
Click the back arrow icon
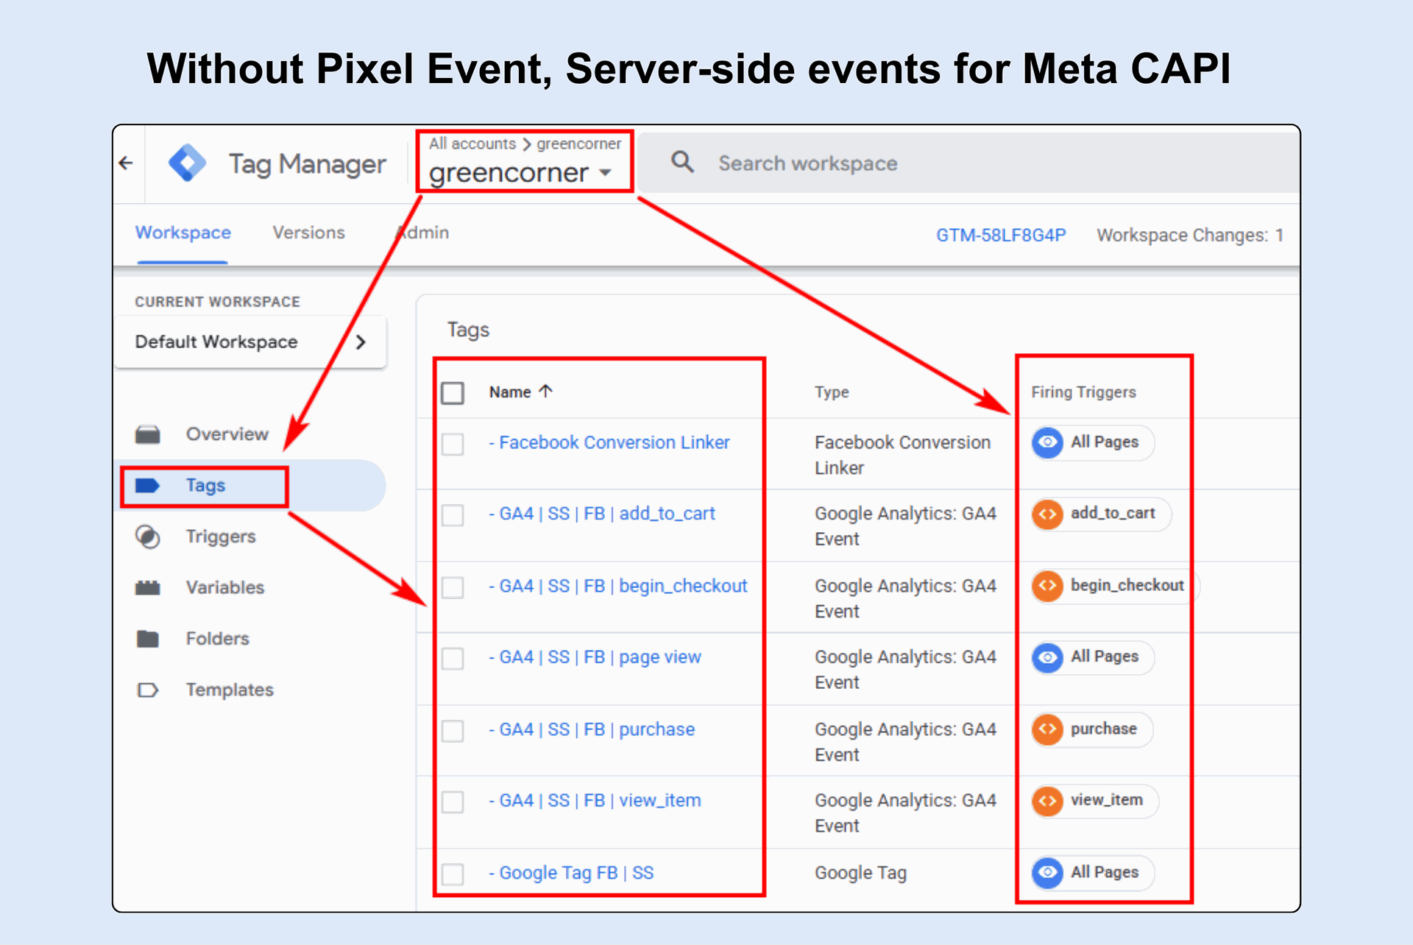[x=126, y=163]
